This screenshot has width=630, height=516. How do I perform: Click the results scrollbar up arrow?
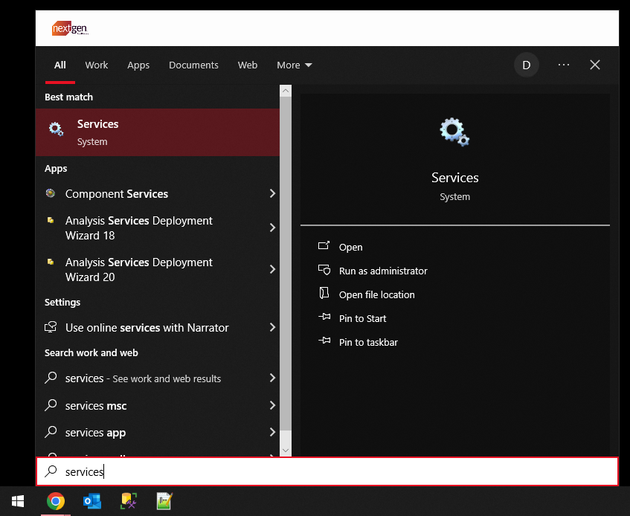point(286,91)
